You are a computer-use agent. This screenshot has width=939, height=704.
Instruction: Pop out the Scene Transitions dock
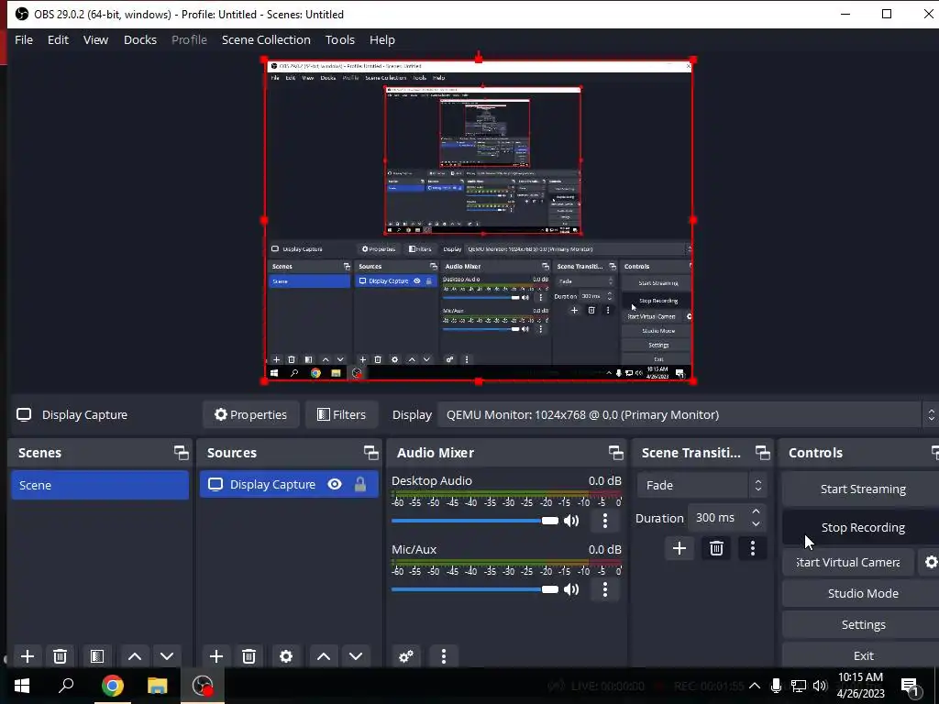pos(762,453)
